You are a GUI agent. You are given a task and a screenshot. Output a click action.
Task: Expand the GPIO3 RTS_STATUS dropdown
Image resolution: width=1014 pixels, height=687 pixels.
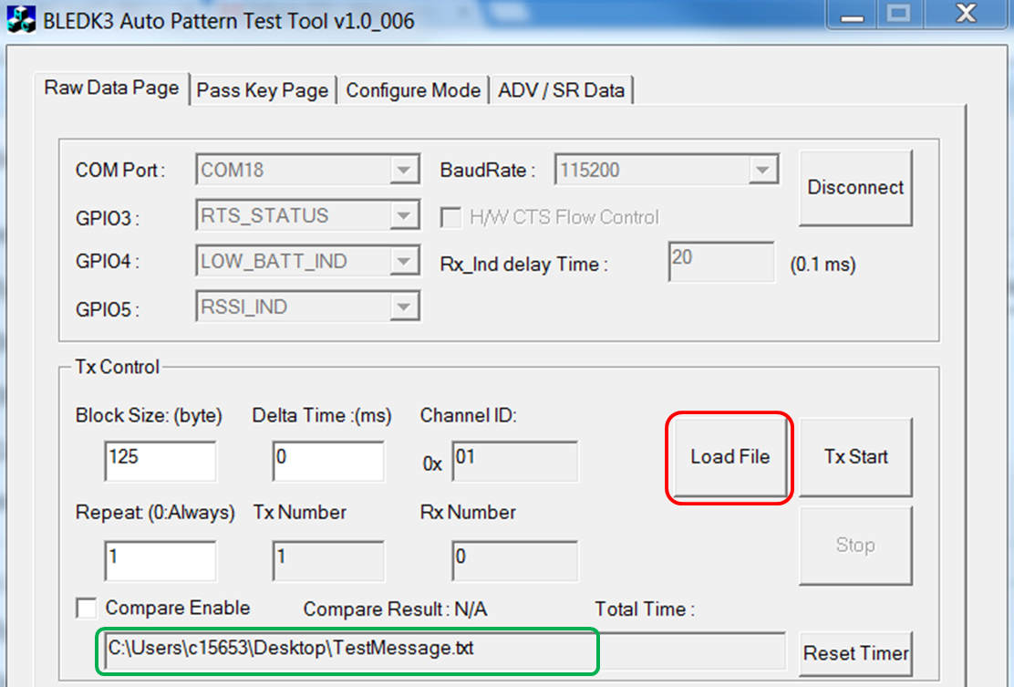[401, 216]
